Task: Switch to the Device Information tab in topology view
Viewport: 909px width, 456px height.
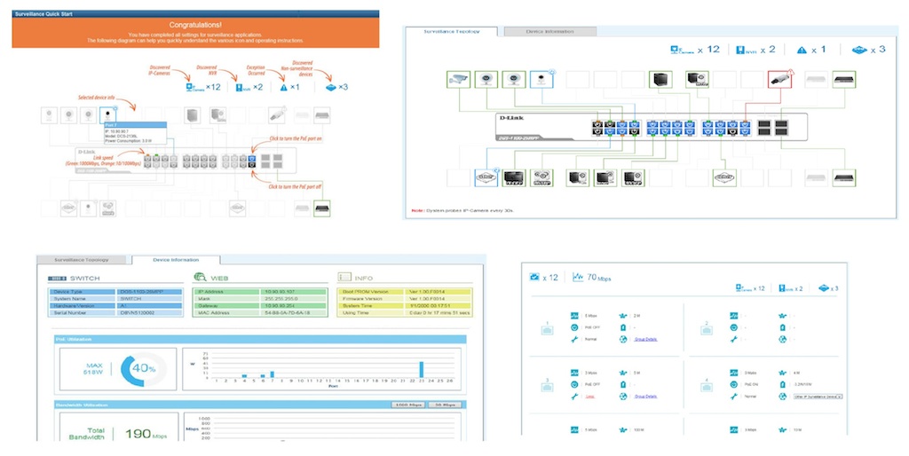Action: [549, 32]
